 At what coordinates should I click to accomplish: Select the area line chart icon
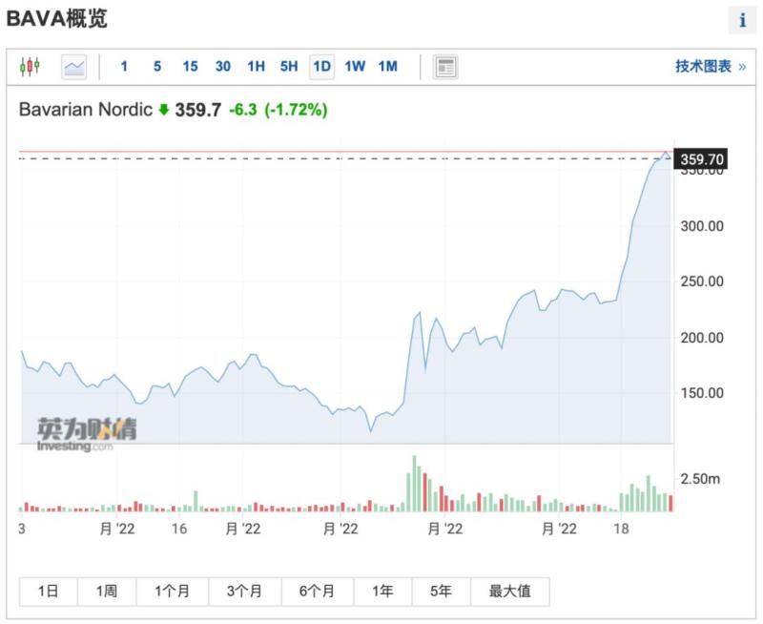click(x=74, y=67)
